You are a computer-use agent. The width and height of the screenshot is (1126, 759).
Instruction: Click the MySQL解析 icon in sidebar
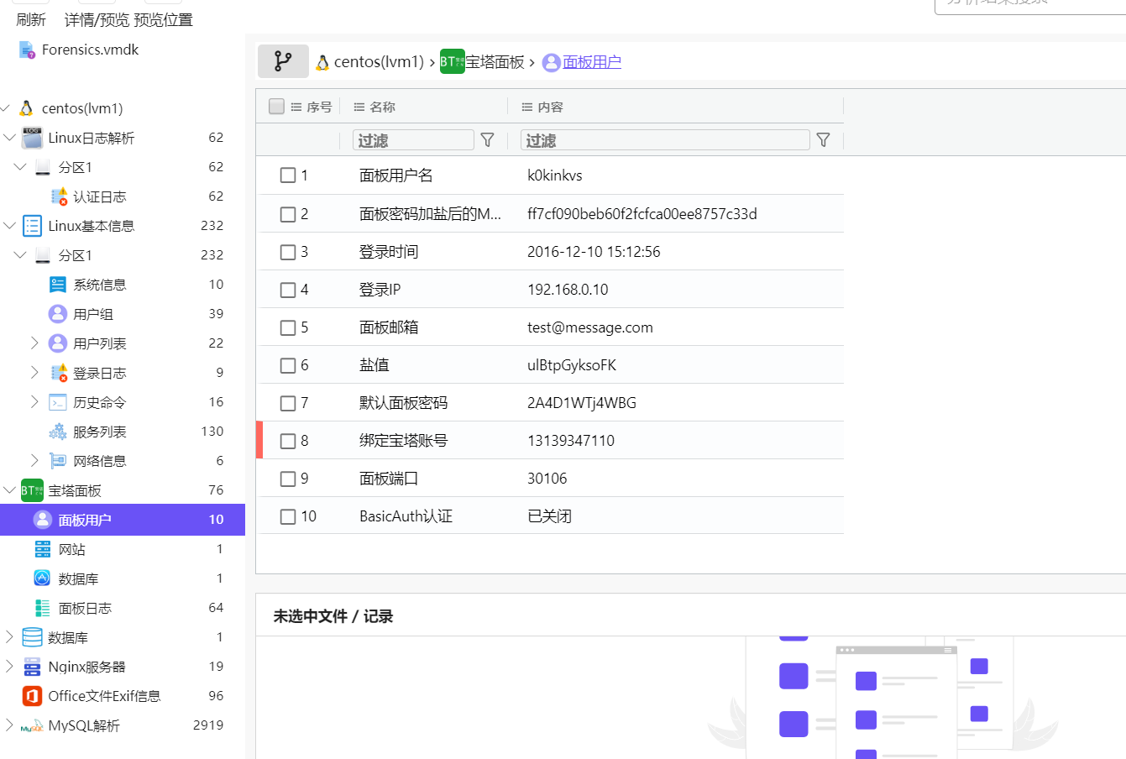coord(32,726)
